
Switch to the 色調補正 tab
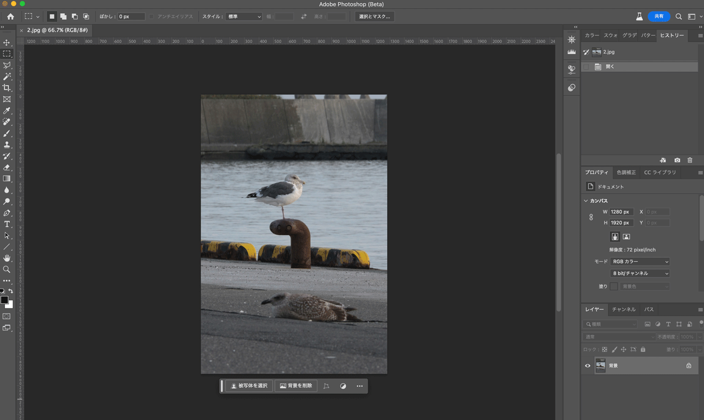pos(626,173)
